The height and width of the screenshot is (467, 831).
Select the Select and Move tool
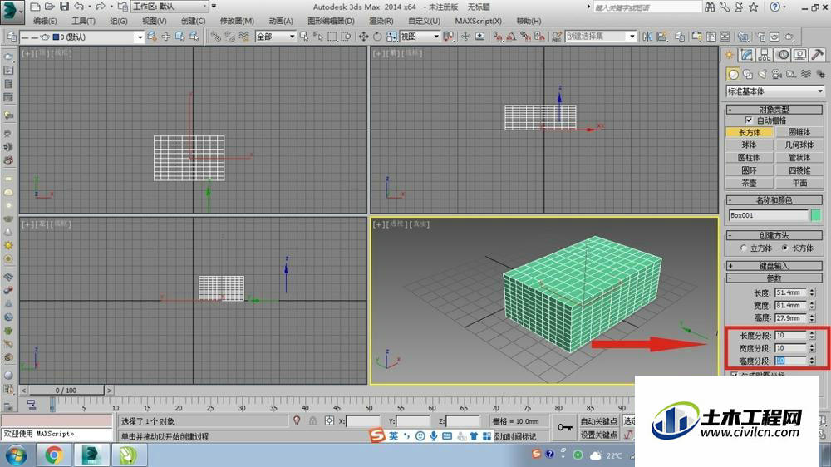pos(364,37)
